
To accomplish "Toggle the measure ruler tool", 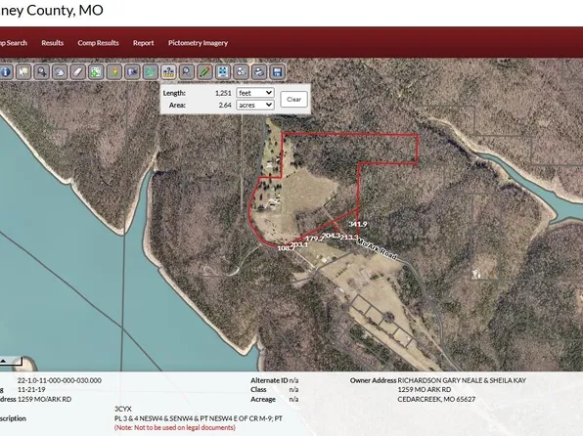I will pyautogui.click(x=168, y=71).
